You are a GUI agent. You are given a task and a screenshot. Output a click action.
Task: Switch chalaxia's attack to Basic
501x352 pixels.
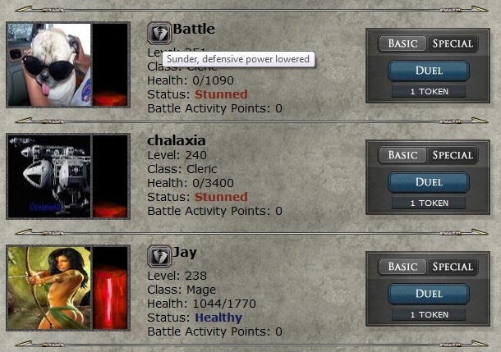click(x=402, y=155)
